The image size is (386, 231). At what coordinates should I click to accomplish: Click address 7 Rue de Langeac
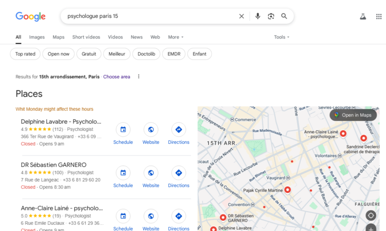click(x=40, y=180)
